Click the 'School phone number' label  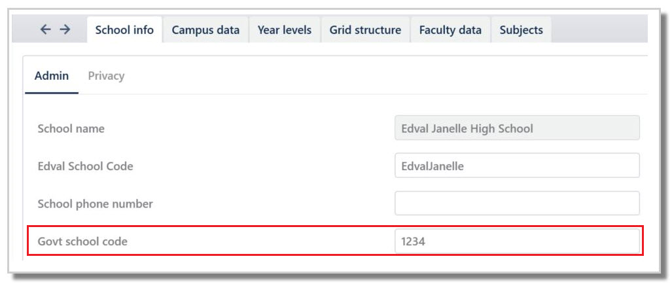[x=96, y=204]
